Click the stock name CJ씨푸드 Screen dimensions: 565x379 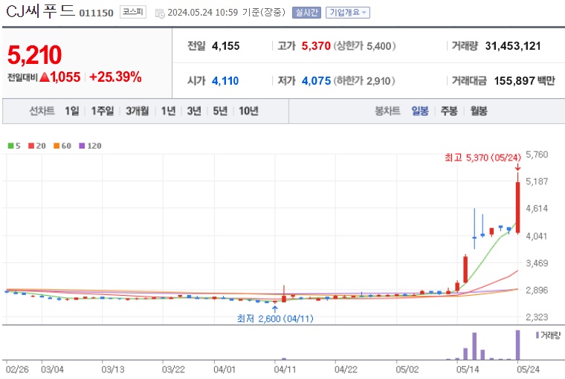(x=41, y=11)
